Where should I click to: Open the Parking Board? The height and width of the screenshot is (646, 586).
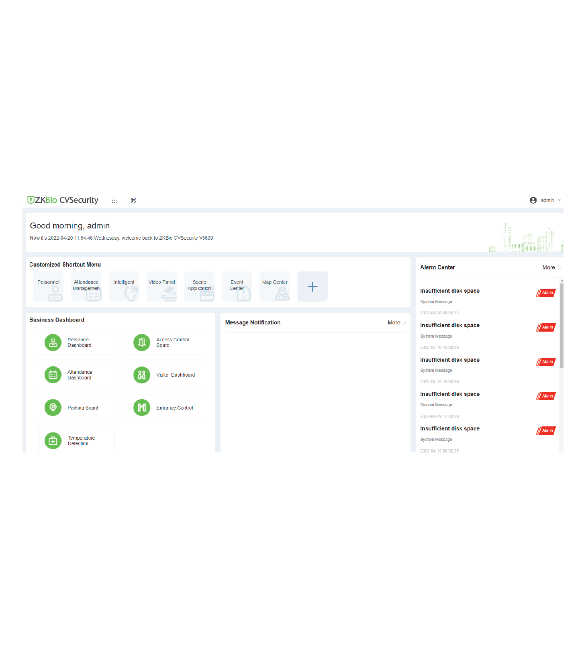76,408
